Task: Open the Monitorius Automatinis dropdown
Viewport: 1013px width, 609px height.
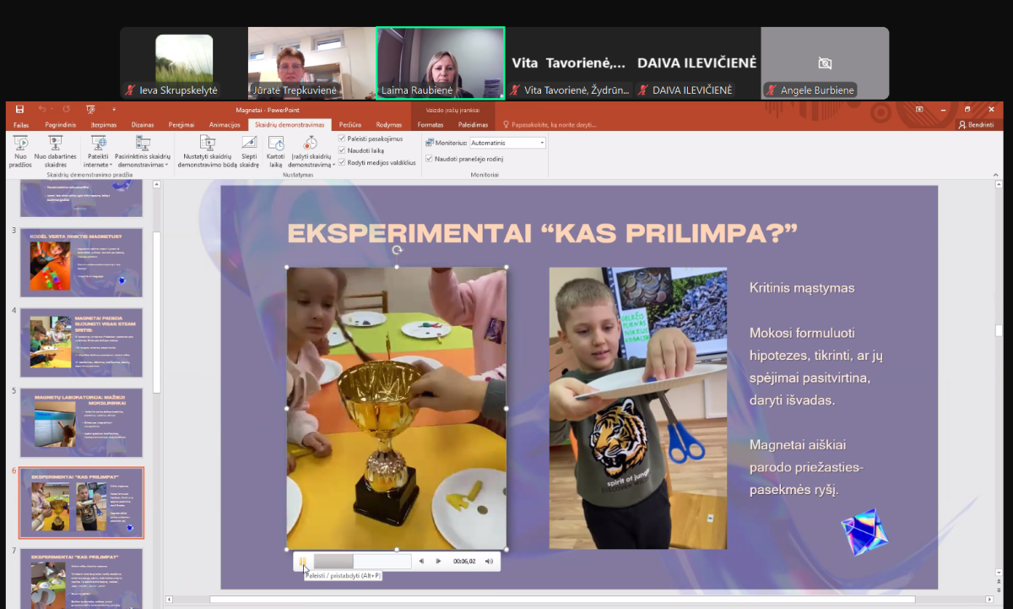Action: coord(541,143)
